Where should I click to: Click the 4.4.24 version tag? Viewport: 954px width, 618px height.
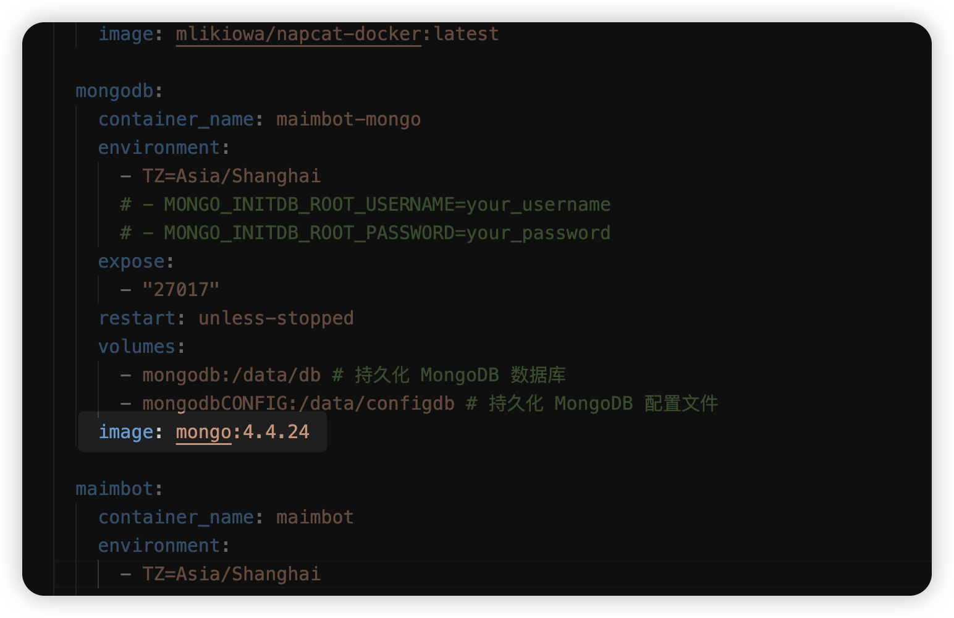coord(276,432)
